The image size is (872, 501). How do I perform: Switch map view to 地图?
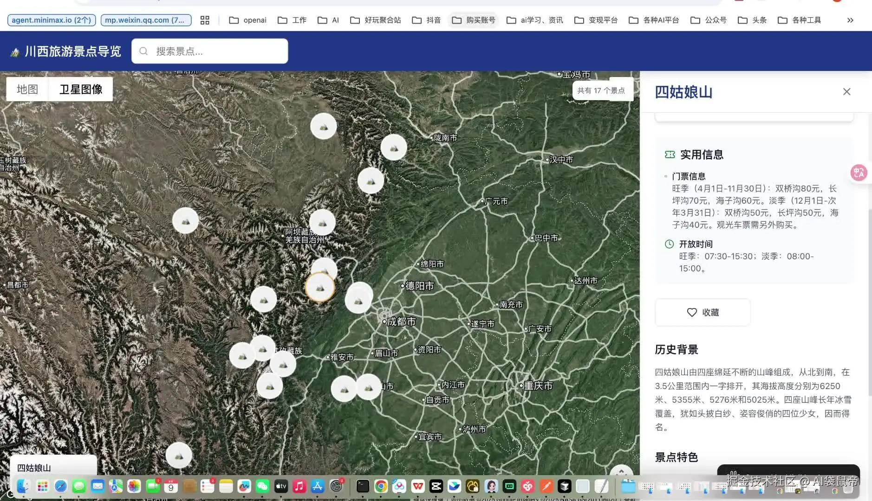pyautogui.click(x=27, y=89)
